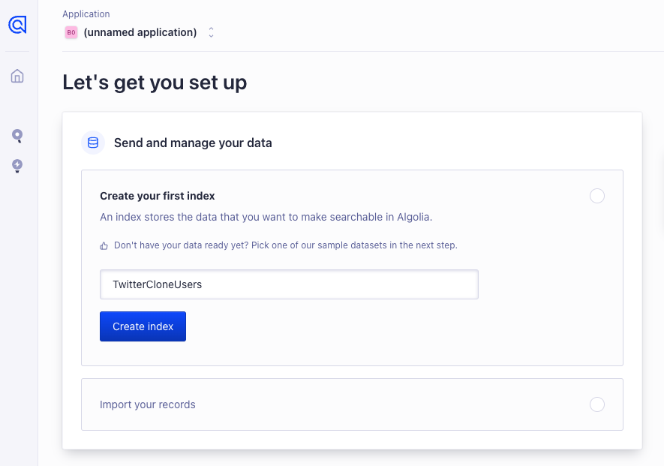Click the pink BO application avatar
The width and height of the screenshot is (664, 466).
(x=71, y=32)
